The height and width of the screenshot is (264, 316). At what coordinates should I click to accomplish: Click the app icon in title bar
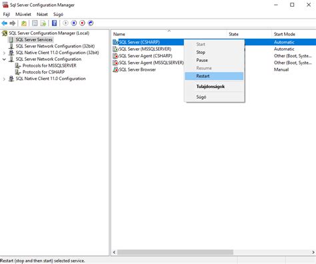pos(5,5)
